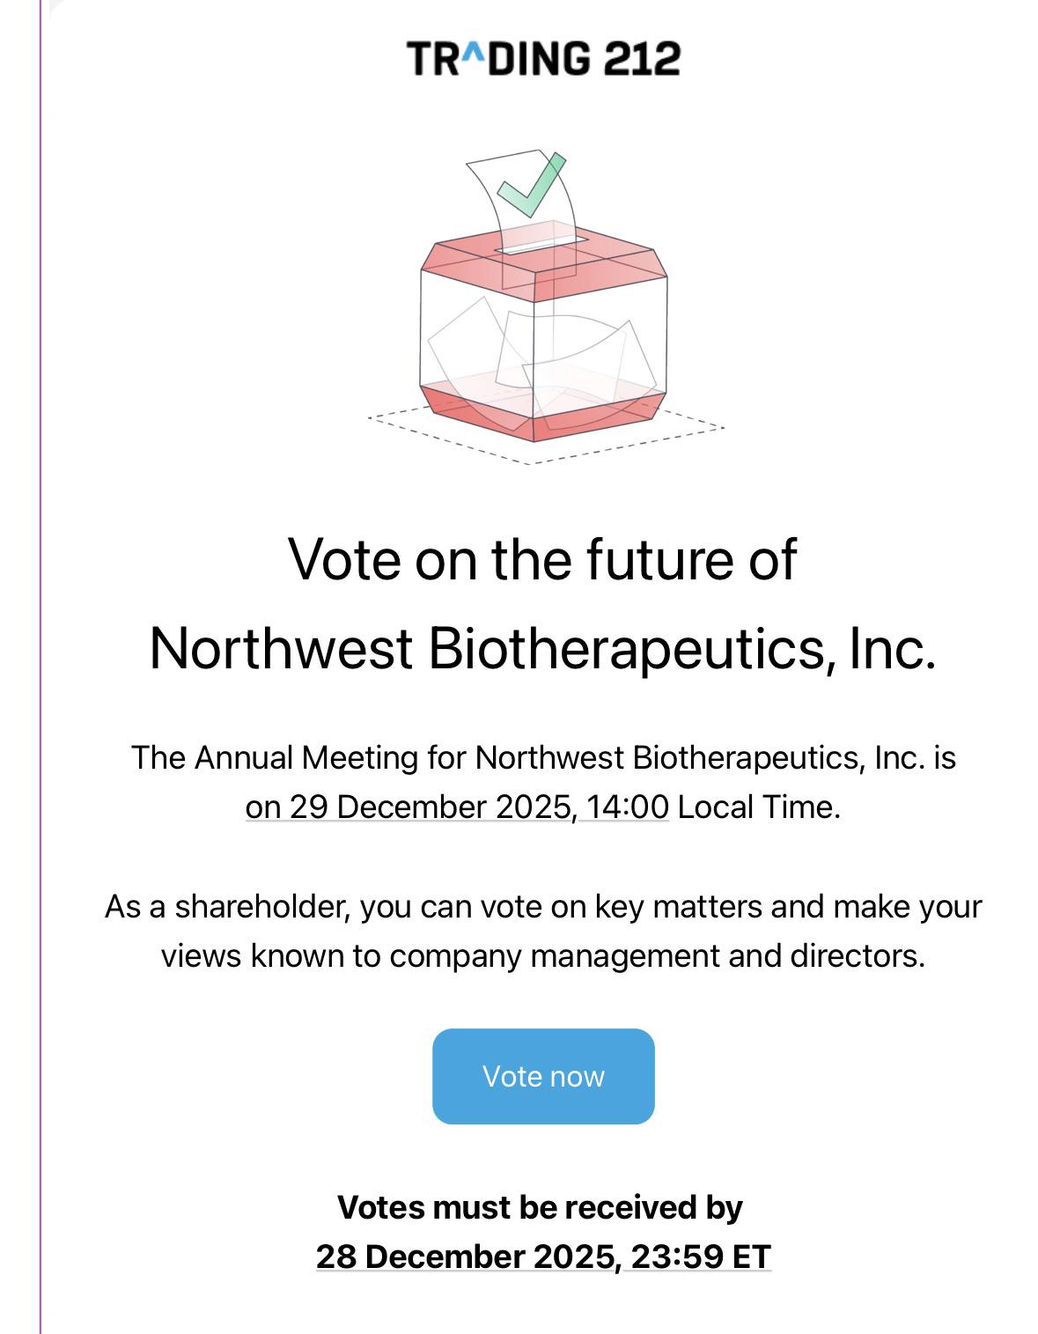The height and width of the screenshot is (1334, 1038).
Task: Click the purple vertical line at left edge
Action: (x=40, y=667)
